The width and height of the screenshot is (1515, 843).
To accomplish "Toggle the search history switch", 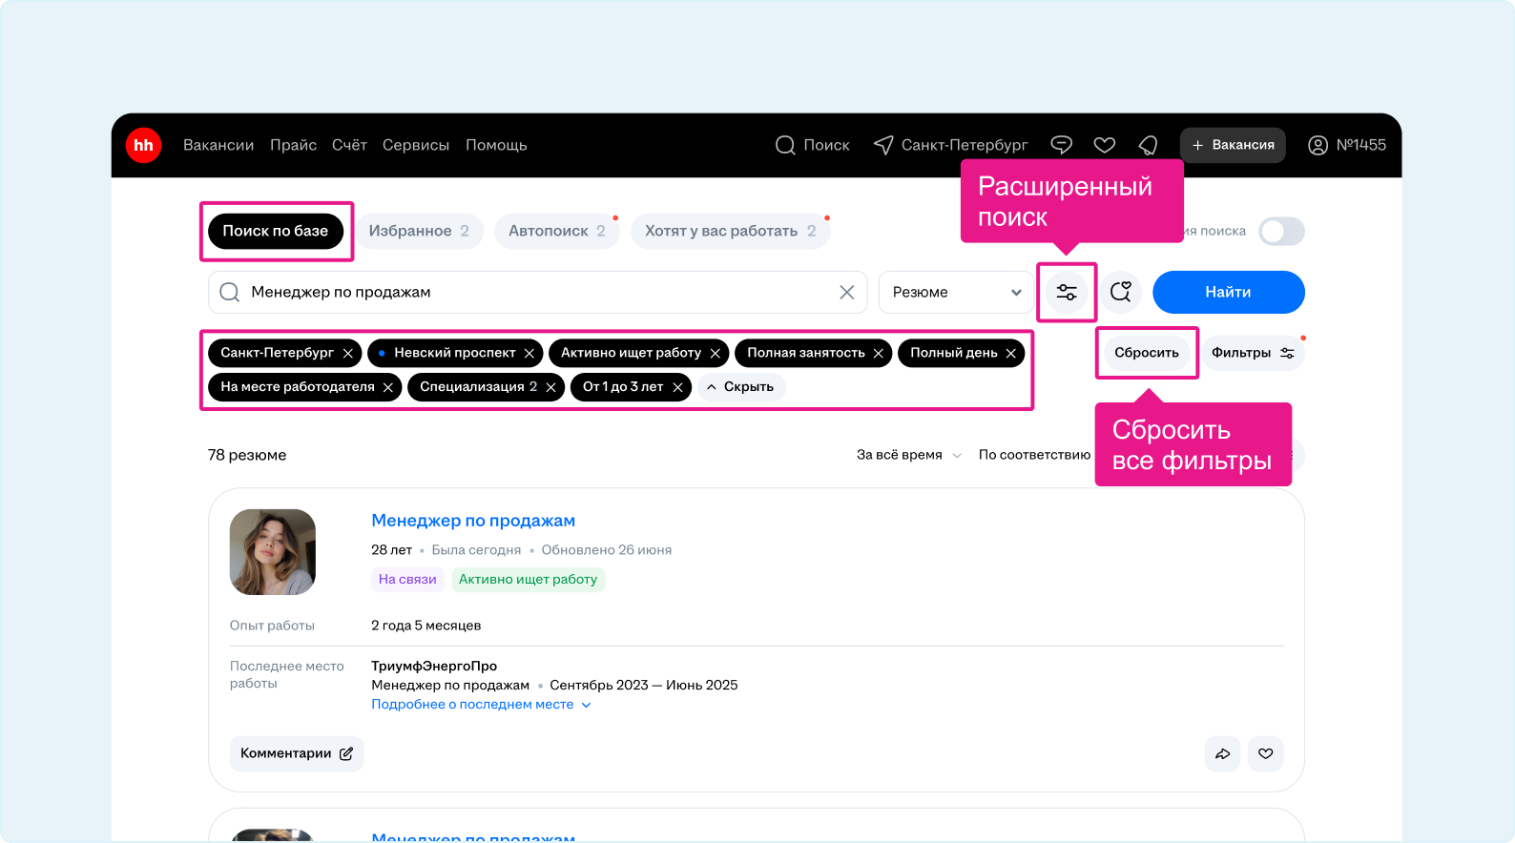I will tap(1281, 231).
